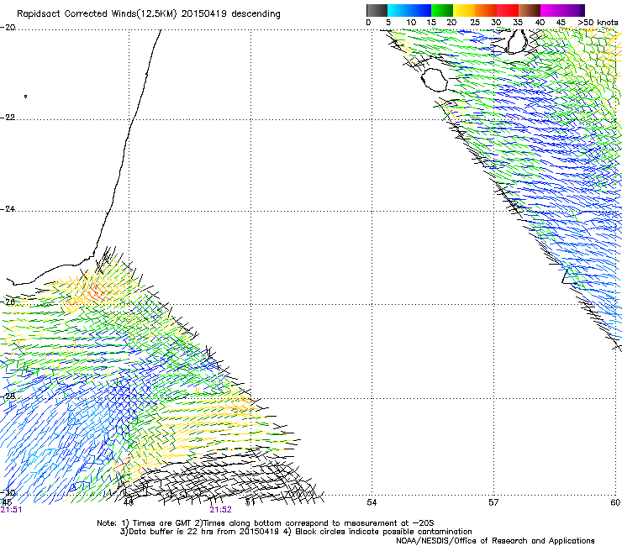Select the magenta 40-45 knots color band
Screen dimensions: 622x546
[551, 10]
